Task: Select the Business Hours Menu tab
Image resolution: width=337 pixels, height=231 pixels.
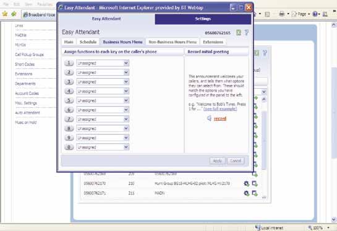Action: tap(122, 42)
